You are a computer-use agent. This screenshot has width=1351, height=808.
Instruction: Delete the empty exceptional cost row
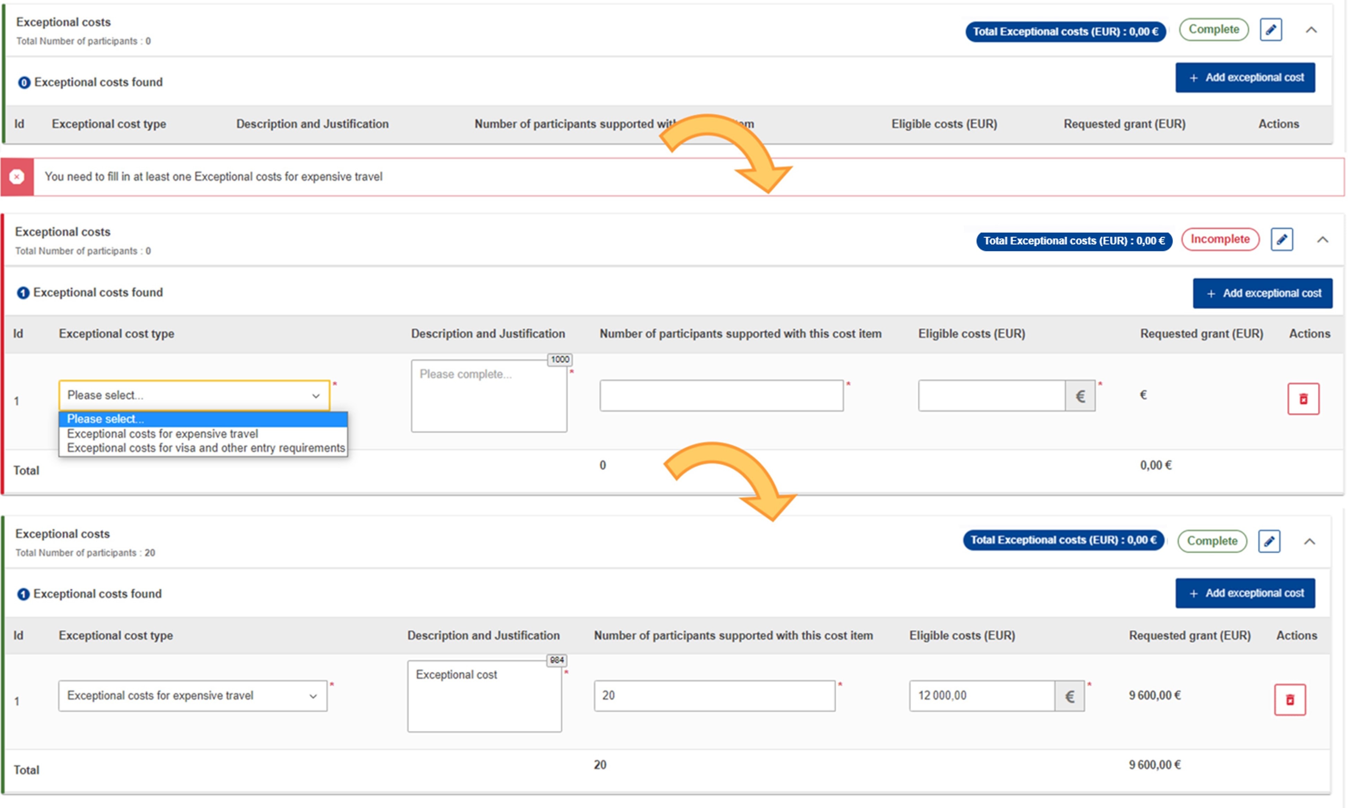(x=1302, y=399)
